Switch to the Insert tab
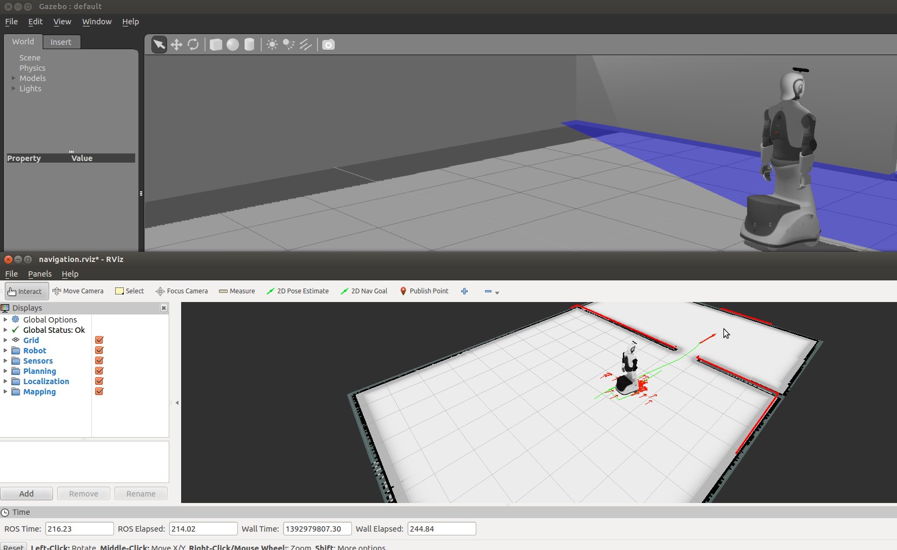Viewport: 897px width, 550px height. [x=61, y=42]
